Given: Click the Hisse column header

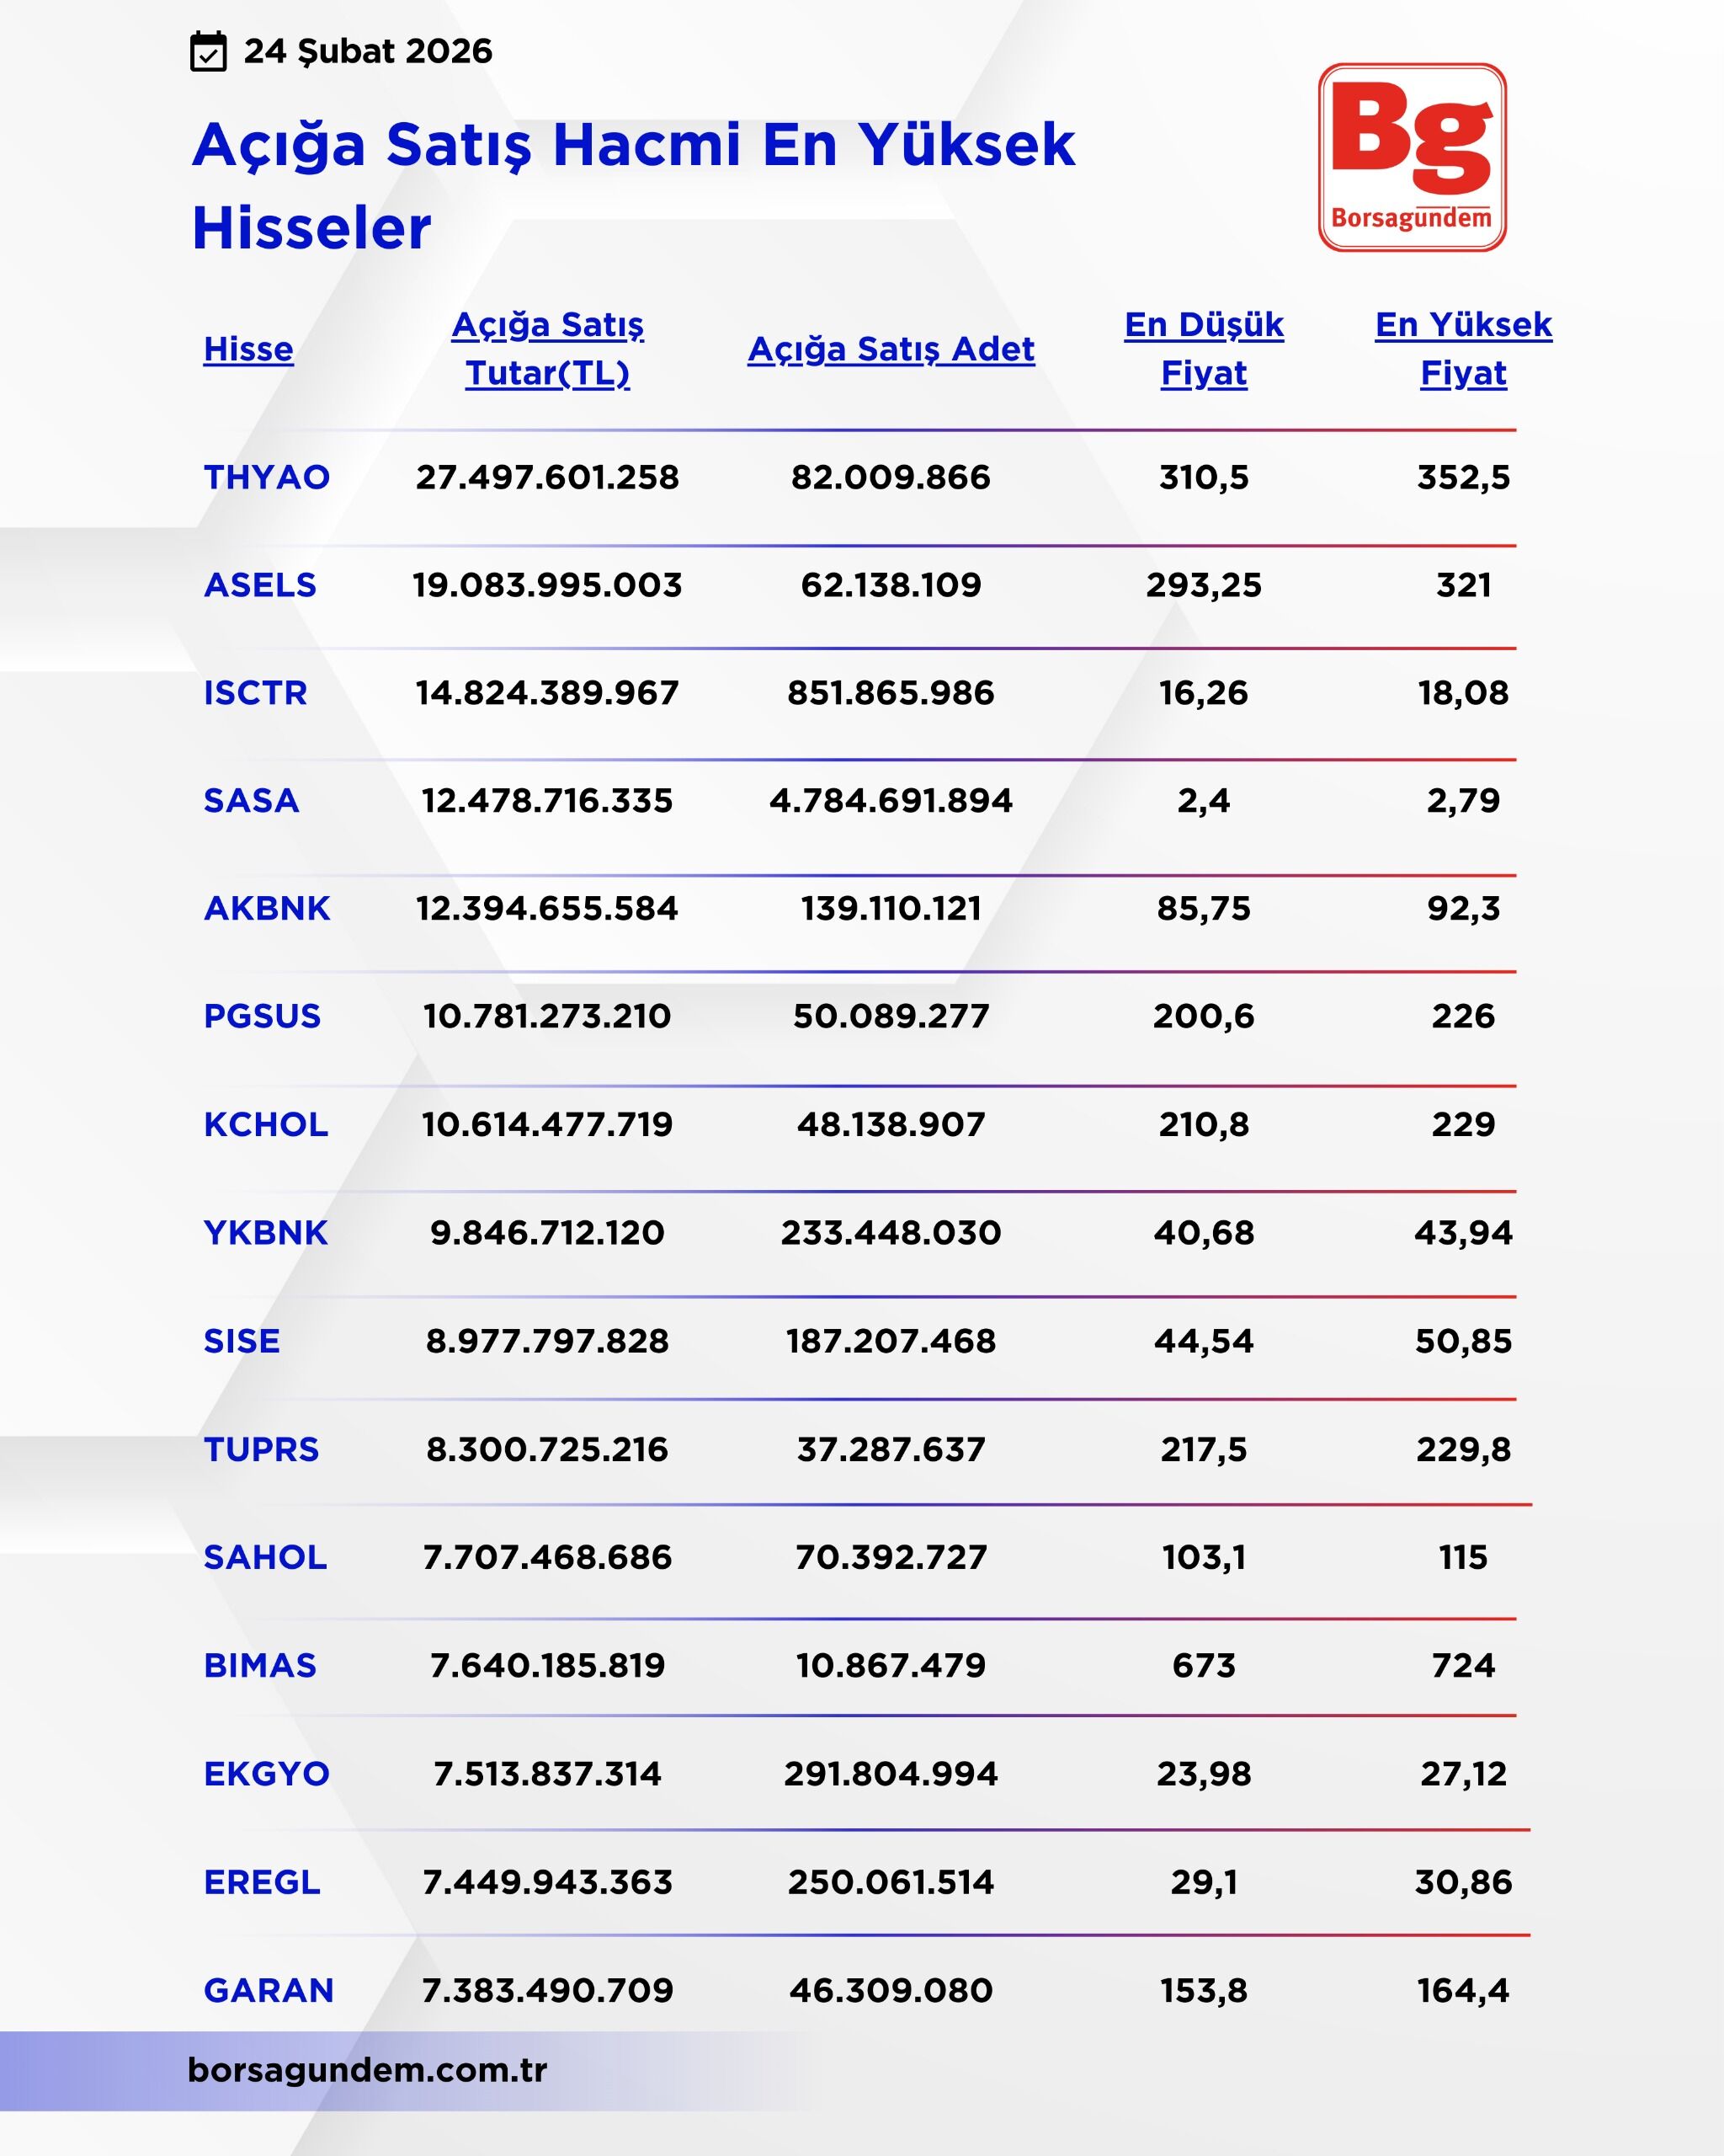Looking at the screenshot, I should coord(247,349).
